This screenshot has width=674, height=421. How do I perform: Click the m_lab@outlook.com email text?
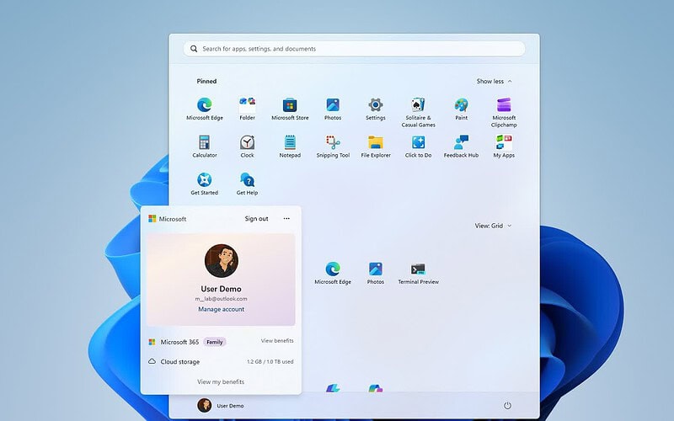[221, 299]
